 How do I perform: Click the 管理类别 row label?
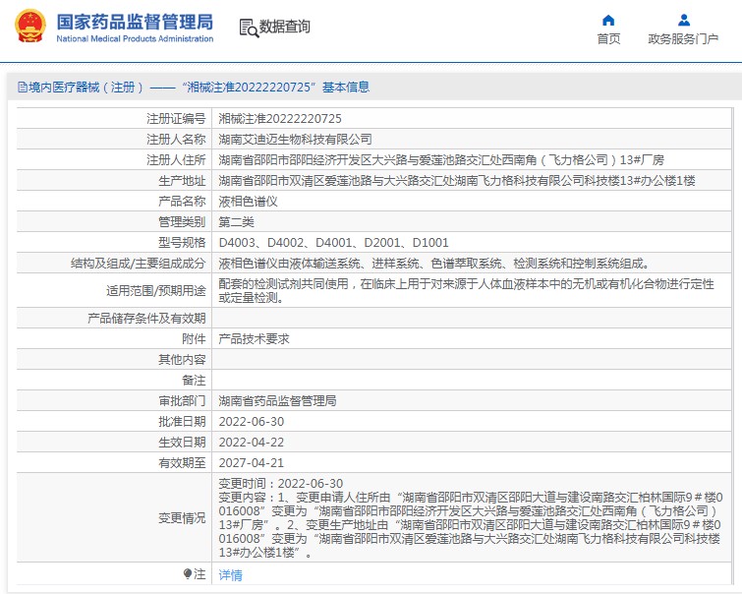[x=182, y=222]
